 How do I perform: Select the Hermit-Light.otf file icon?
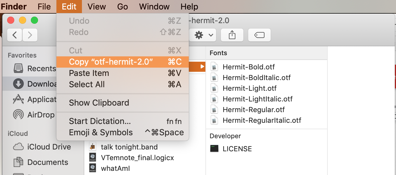[214, 88]
